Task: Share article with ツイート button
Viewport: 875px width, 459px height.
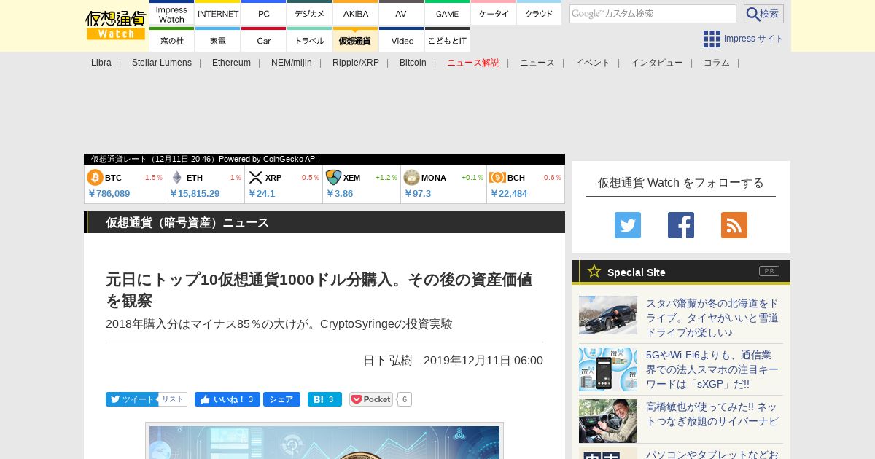Action: tap(131, 399)
